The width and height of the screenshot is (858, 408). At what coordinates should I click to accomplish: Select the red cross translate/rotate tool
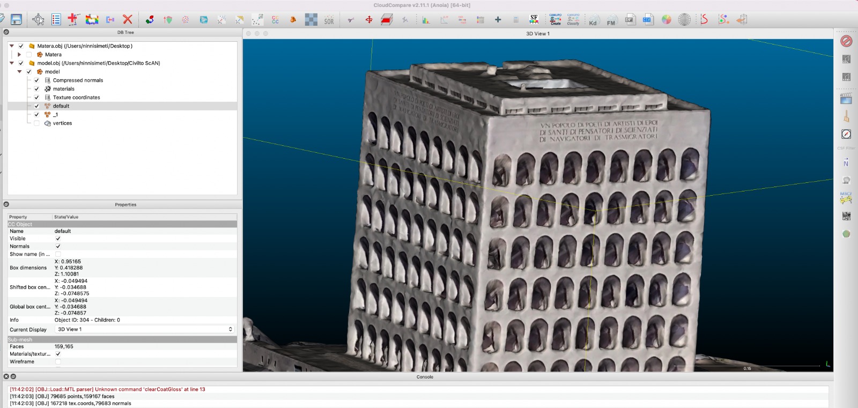pos(73,20)
